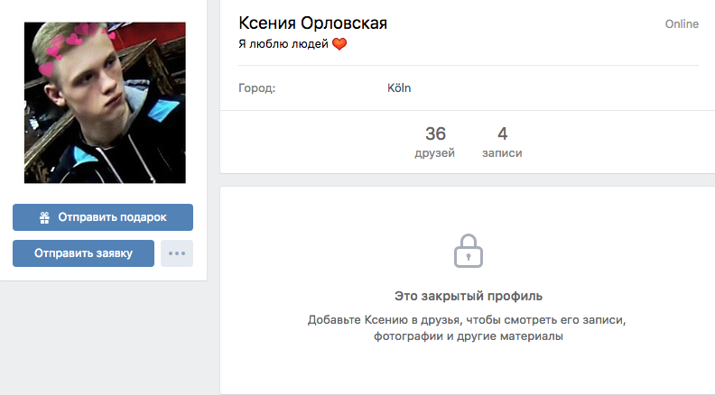Click the status text Я люблю людей
The height and width of the screenshot is (395, 715).
pos(283,43)
